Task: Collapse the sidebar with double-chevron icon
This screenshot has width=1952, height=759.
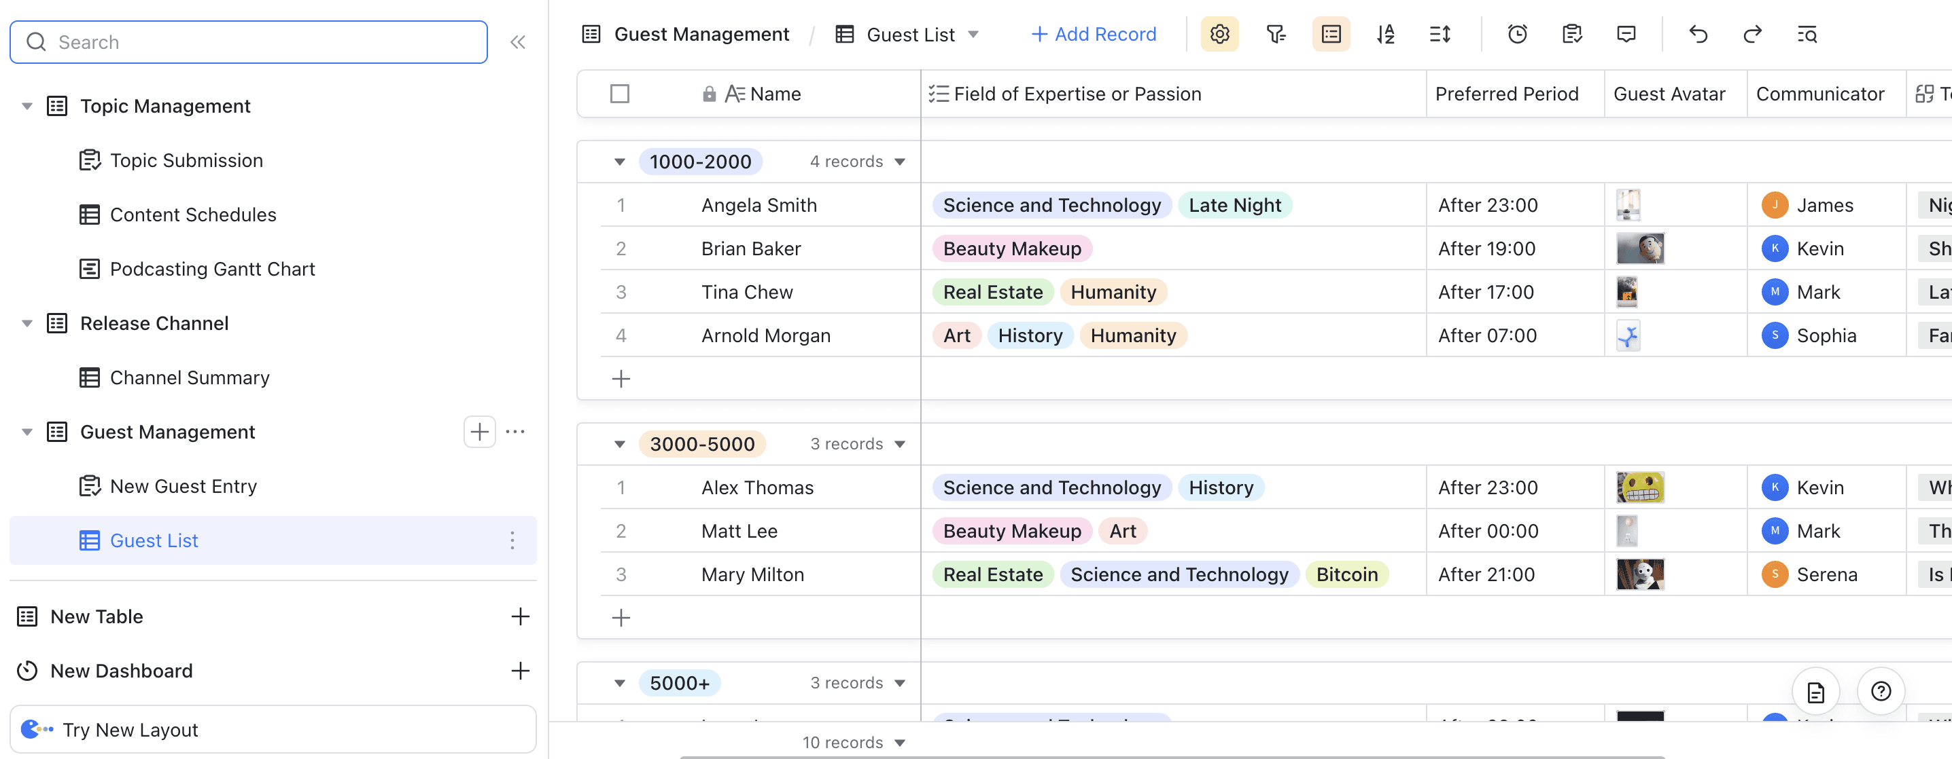Action: click(x=517, y=42)
